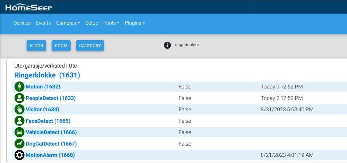The image size is (347, 163).
Task: Click the HomeSeer logo
Action: (x=28, y=7)
